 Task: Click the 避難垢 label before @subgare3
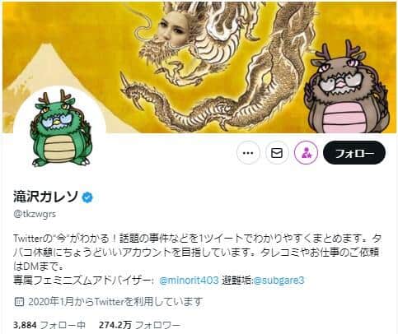coord(237,281)
